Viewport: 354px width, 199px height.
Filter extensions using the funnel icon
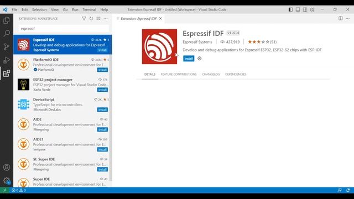(84, 18)
